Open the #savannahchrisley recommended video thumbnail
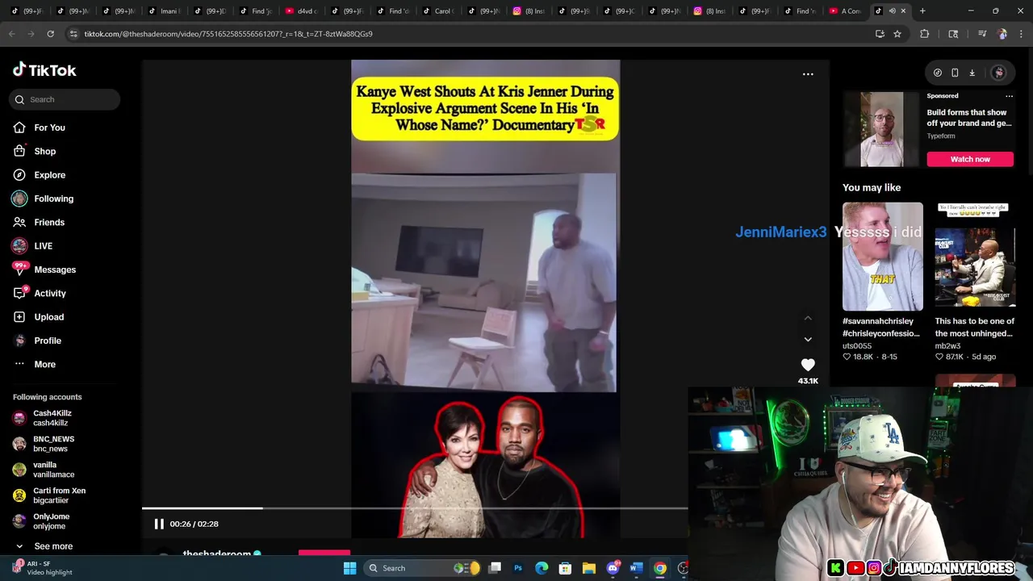The width and height of the screenshot is (1033, 581). coord(882,257)
